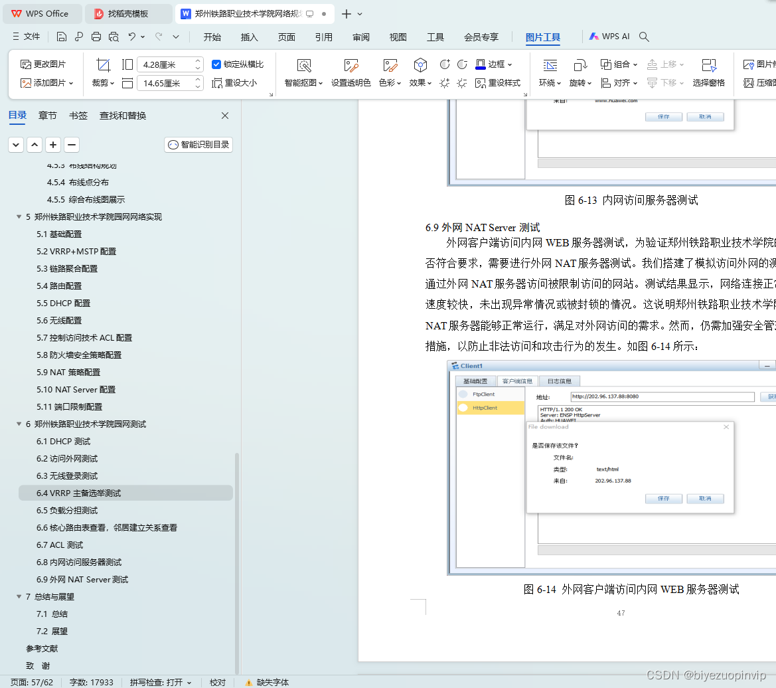Click collapse-up arrow in outline panel
The image size is (776, 688).
point(35,145)
